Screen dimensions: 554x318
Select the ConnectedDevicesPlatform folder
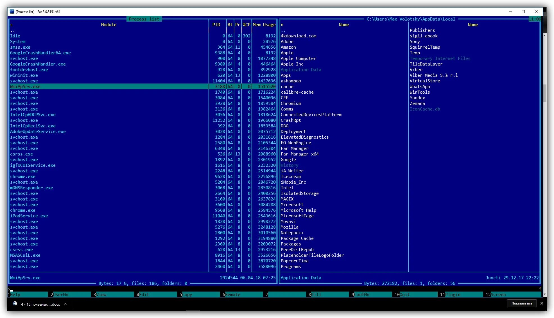[x=311, y=115]
